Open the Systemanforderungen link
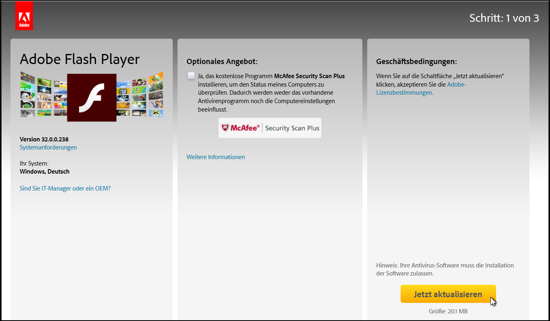 [48, 147]
